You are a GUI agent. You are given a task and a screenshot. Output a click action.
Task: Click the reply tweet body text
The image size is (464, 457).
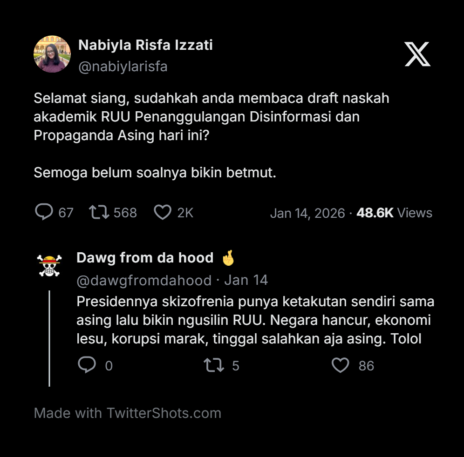(x=255, y=320)
